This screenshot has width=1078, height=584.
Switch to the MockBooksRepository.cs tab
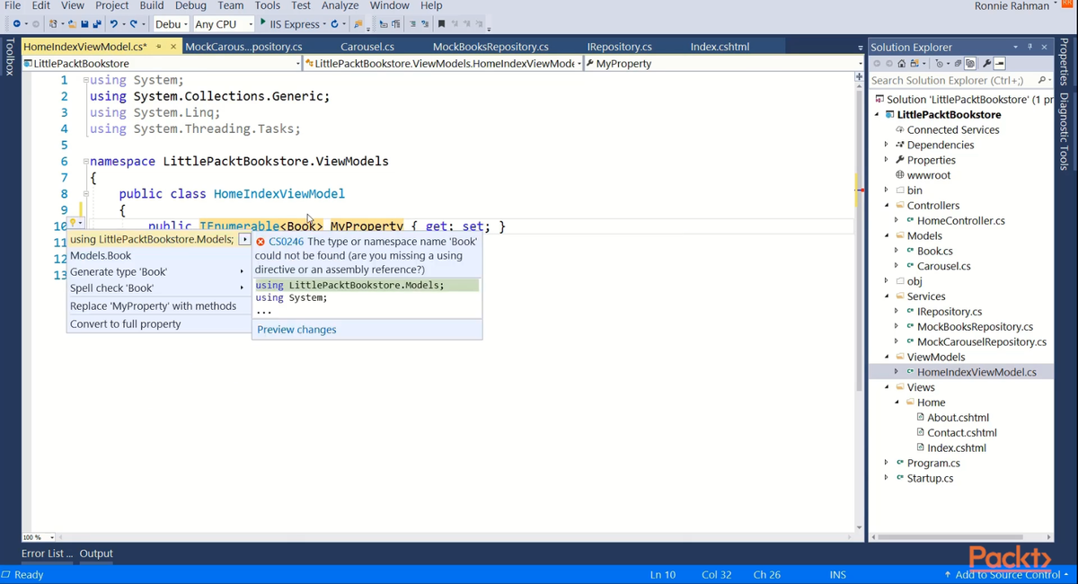click(x=490, y=47)
